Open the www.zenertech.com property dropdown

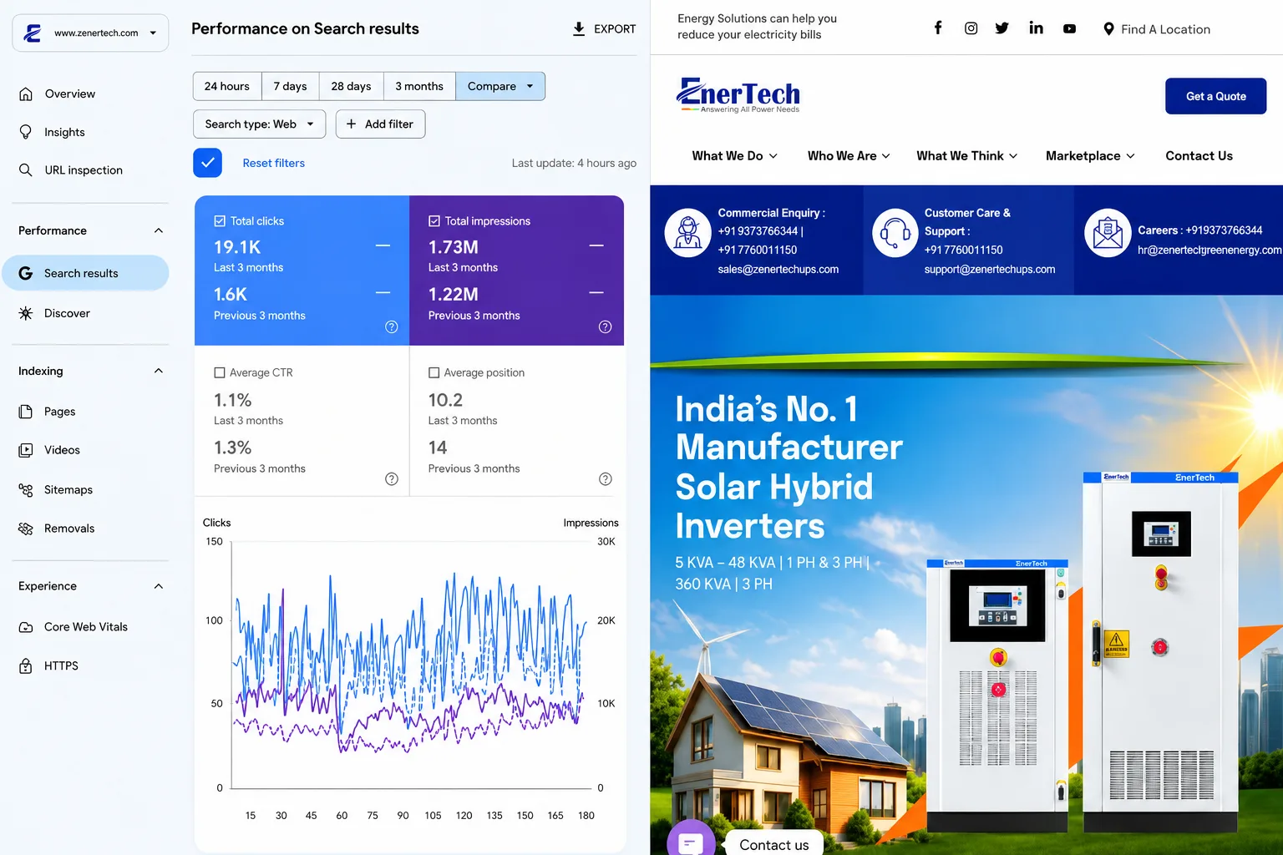(x=90, y=33)
